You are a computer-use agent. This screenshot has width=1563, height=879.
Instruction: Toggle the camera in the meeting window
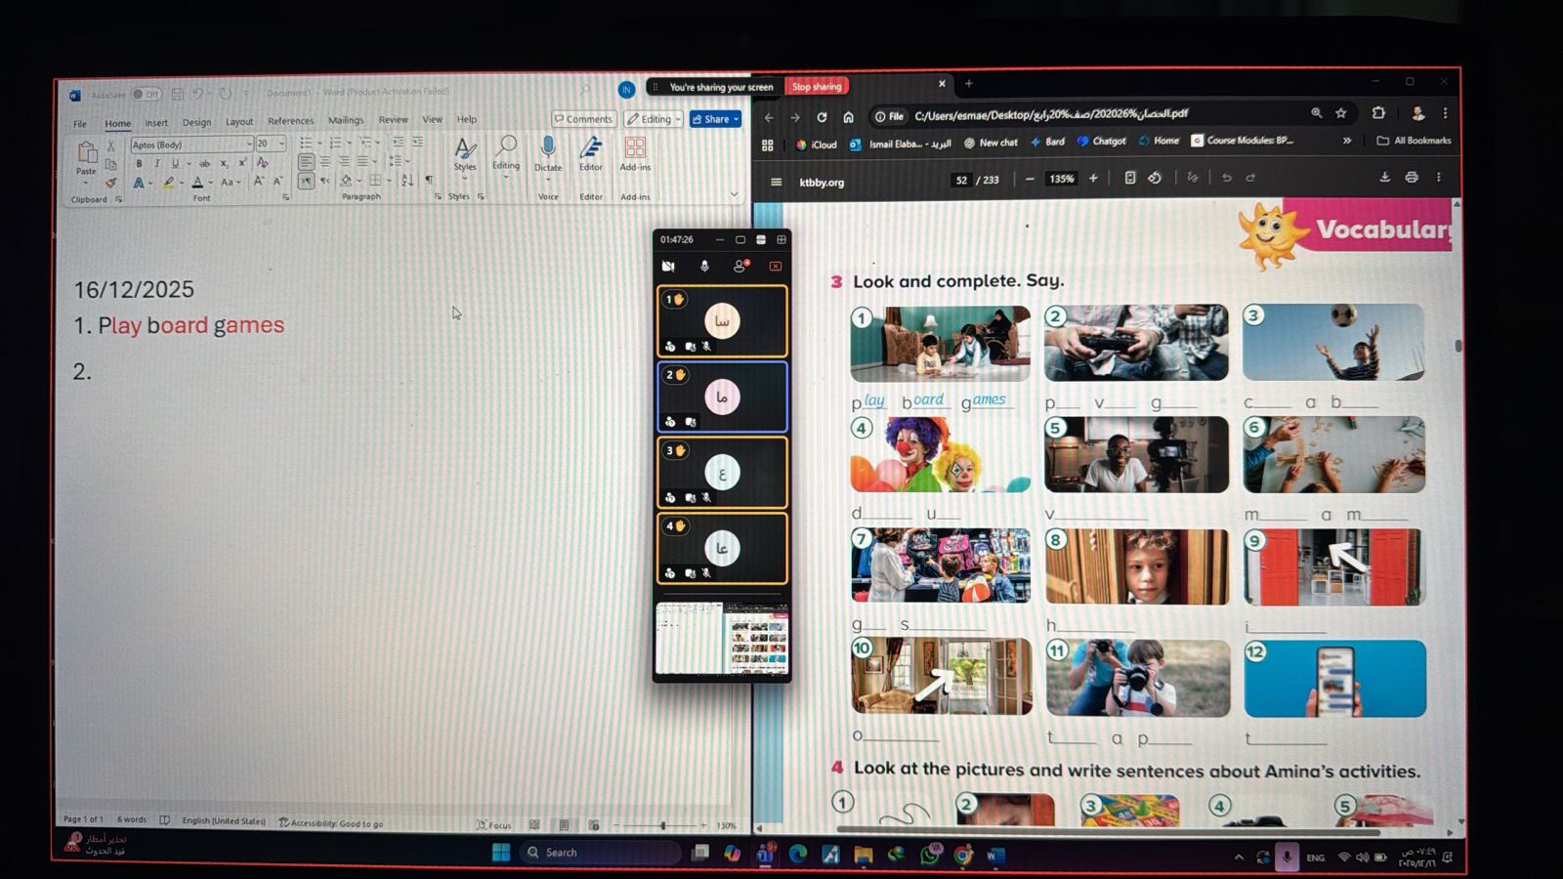click(x=668, y=266)
